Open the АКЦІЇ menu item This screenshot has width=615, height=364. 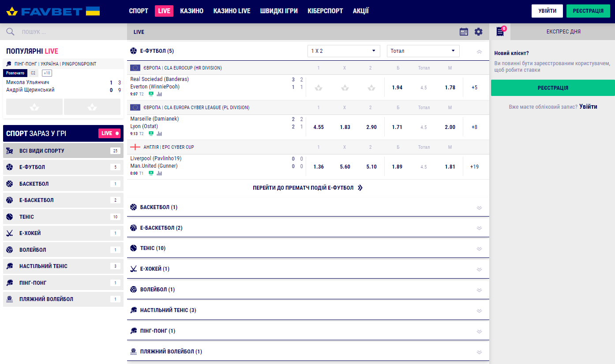tap(361, 11)
